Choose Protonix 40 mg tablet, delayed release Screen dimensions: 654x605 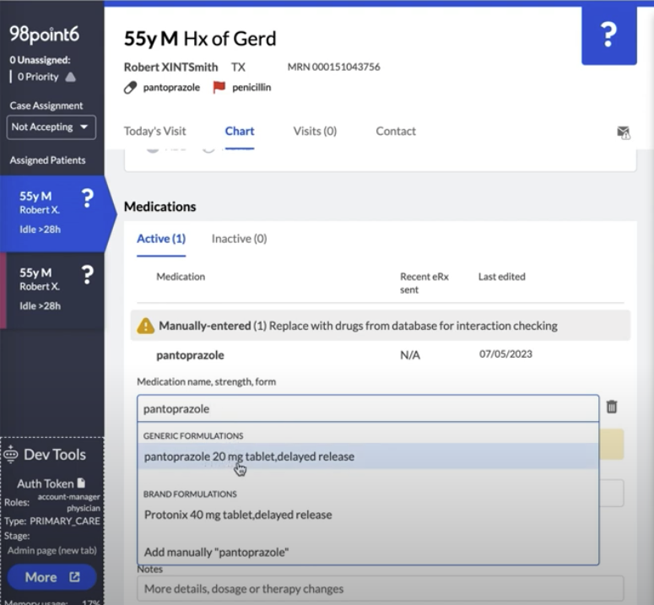coord(368,515)
